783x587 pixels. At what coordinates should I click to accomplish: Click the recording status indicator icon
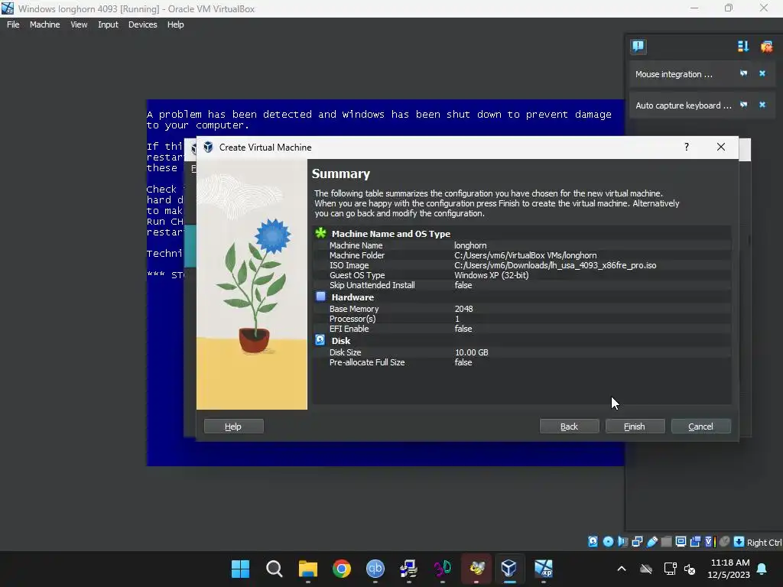coord(695,542)
